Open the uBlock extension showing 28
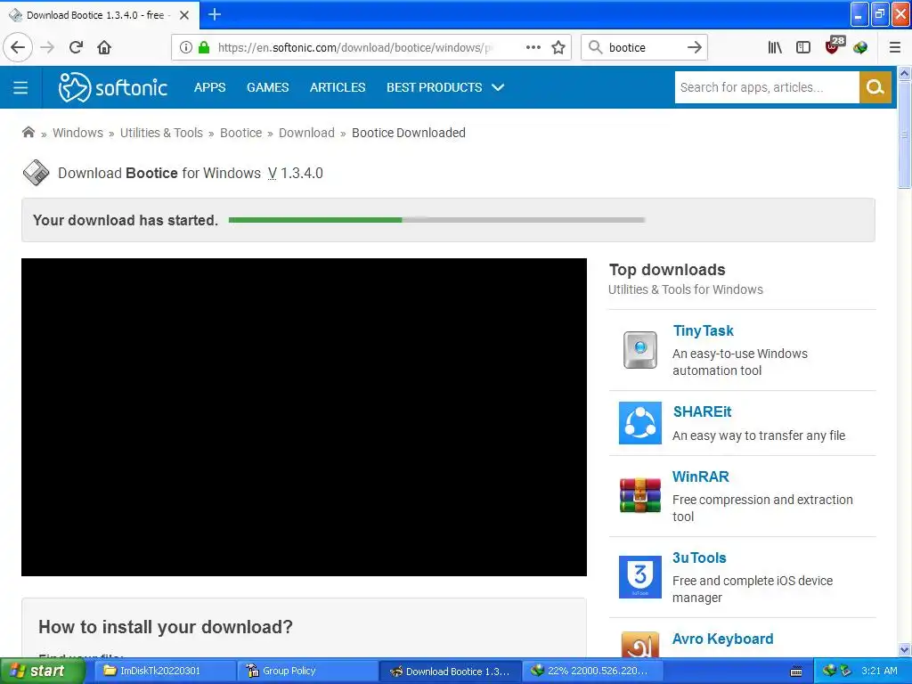The width and height of the screenshot is (912, 684). click(835, 45)
